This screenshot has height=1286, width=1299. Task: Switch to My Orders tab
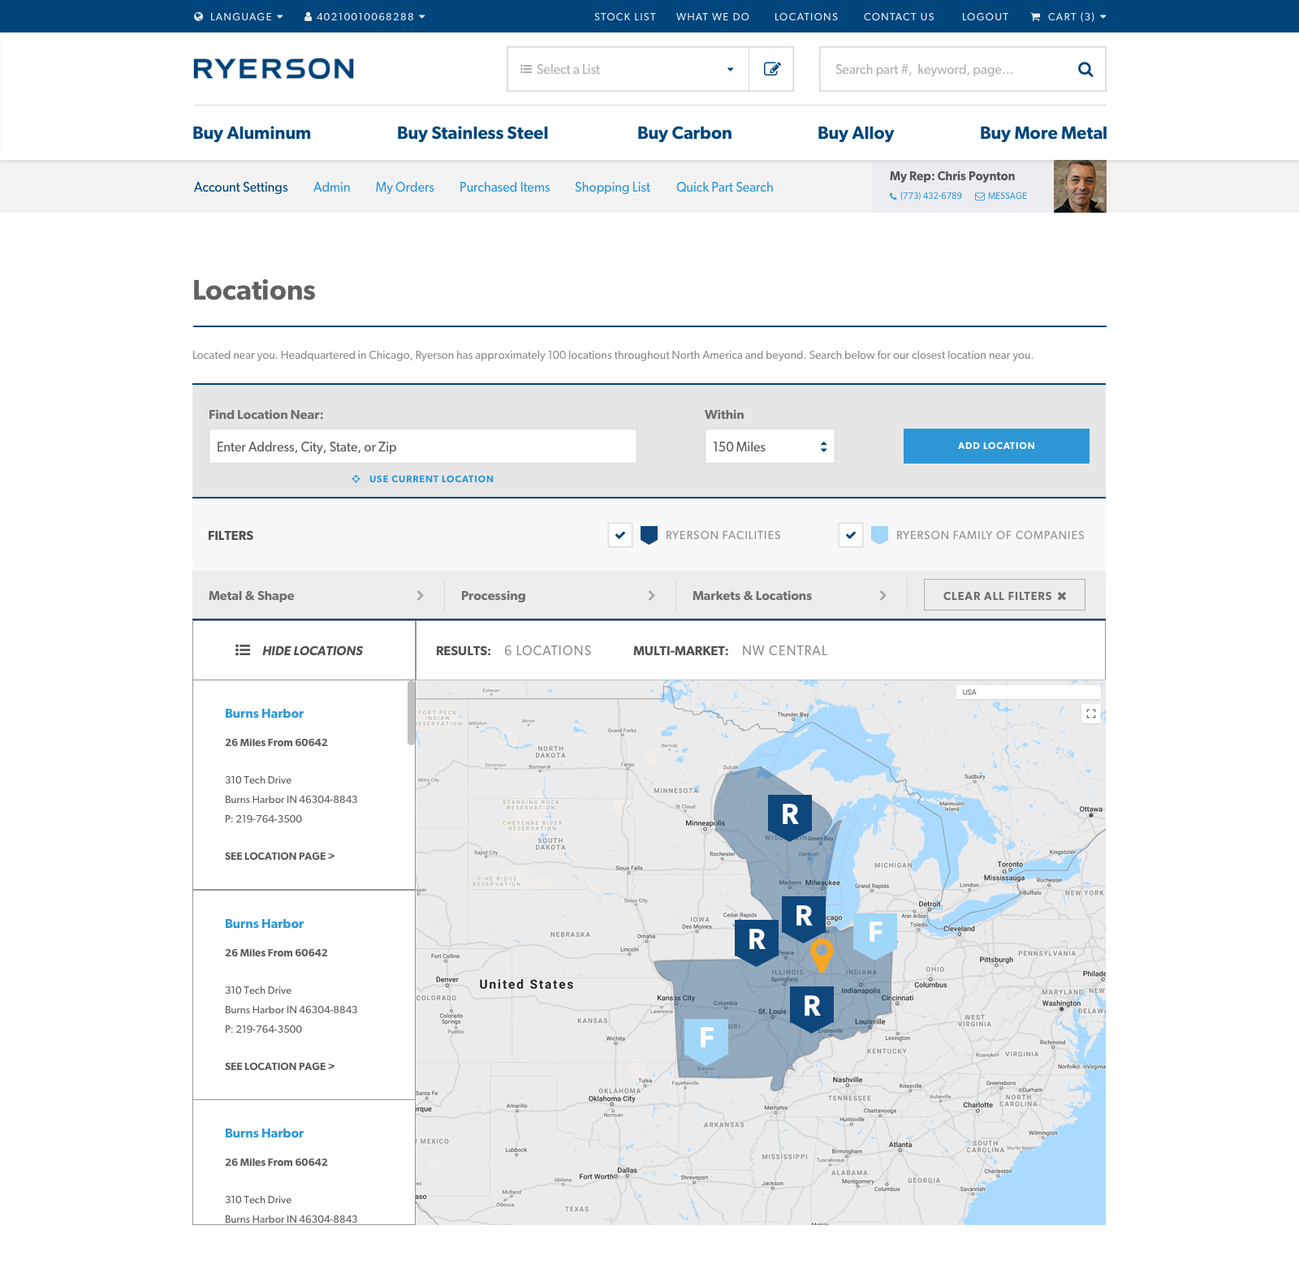click(404, 187)
